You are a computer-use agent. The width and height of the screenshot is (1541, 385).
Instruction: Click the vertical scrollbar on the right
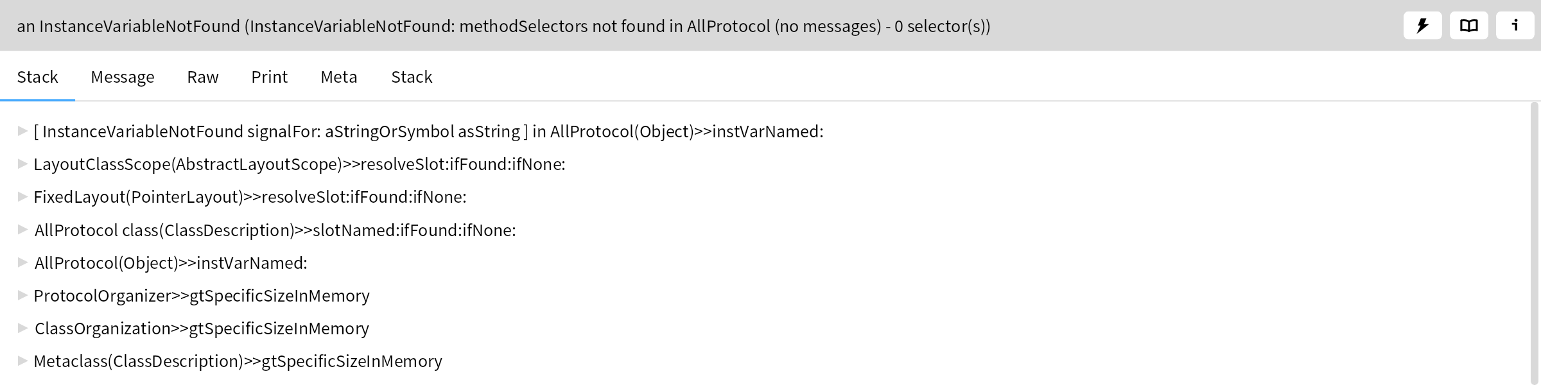point(1535,244)
